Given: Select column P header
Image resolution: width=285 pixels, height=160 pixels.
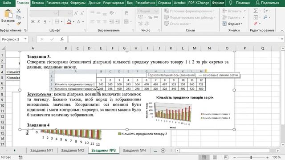Looking at the screenshot, I should 244,48.
